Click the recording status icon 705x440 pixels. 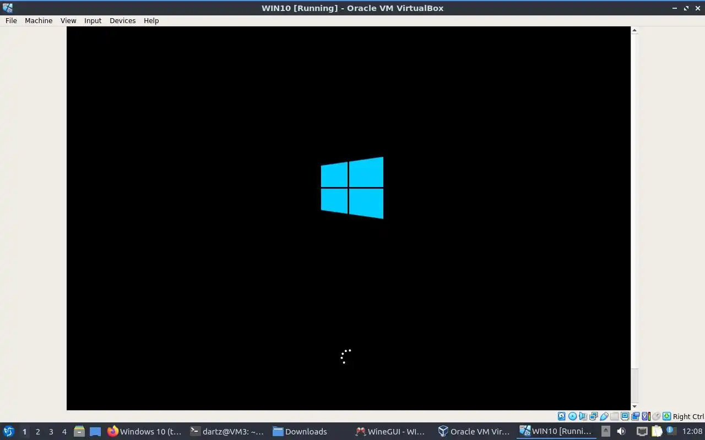pos(635,416)
